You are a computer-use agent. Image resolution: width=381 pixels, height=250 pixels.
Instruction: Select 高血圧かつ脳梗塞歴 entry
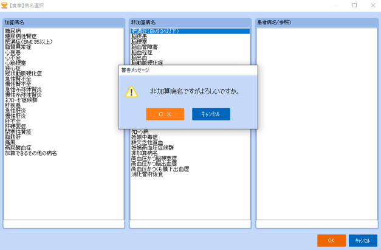pyautogui.click(x=154, y=159)
